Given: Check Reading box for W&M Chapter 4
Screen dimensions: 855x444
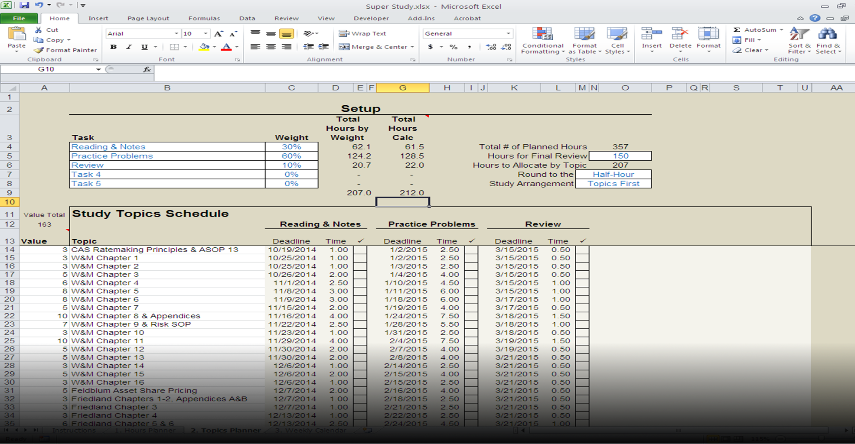Looking at the screenshot, I should point(360,283).
